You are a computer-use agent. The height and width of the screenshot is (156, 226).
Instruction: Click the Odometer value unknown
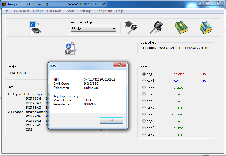pos(91,88)
